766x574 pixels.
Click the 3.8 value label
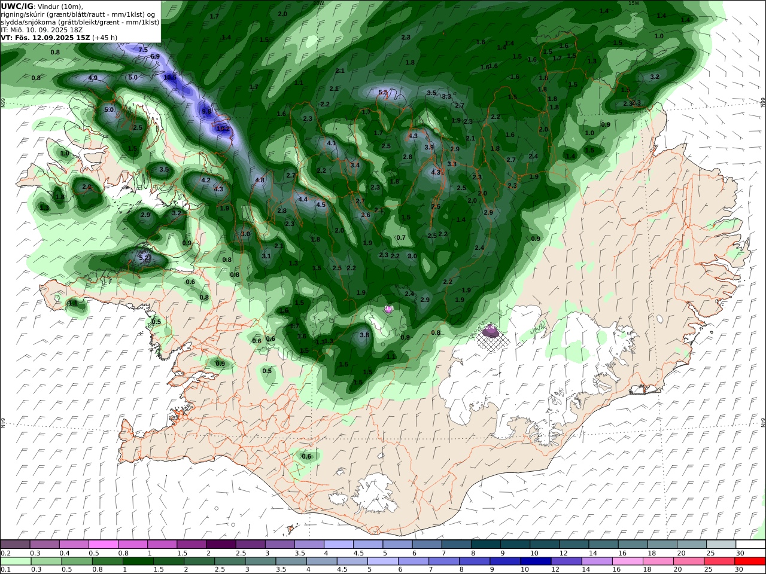364,335
